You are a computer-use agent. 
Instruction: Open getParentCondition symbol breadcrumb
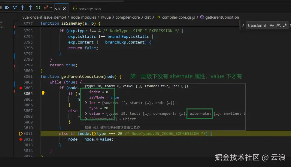(222, 17)
